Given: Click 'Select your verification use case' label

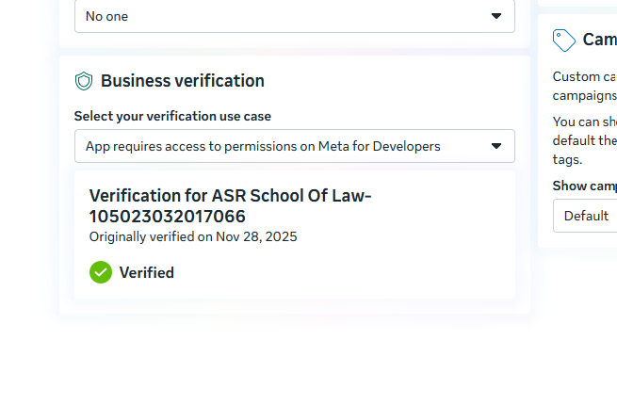Looking at the screenshot, I should coord(172,116).
